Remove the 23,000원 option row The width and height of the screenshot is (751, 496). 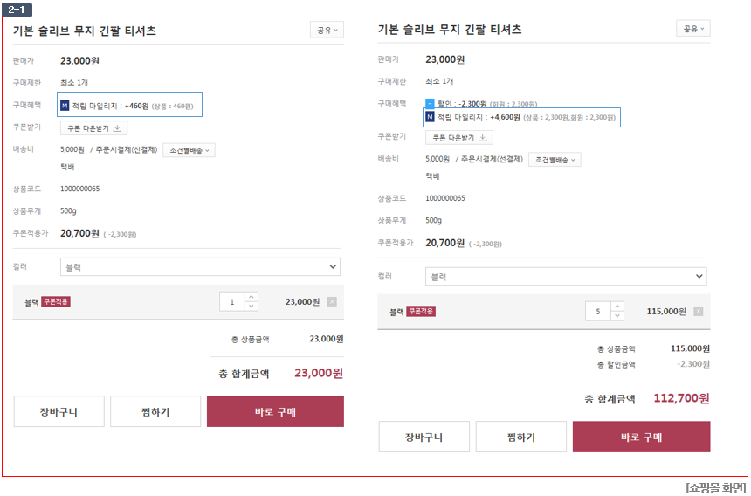coord(332,301)
